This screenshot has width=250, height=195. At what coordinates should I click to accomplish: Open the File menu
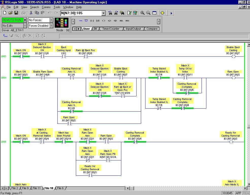coord(9,7)
